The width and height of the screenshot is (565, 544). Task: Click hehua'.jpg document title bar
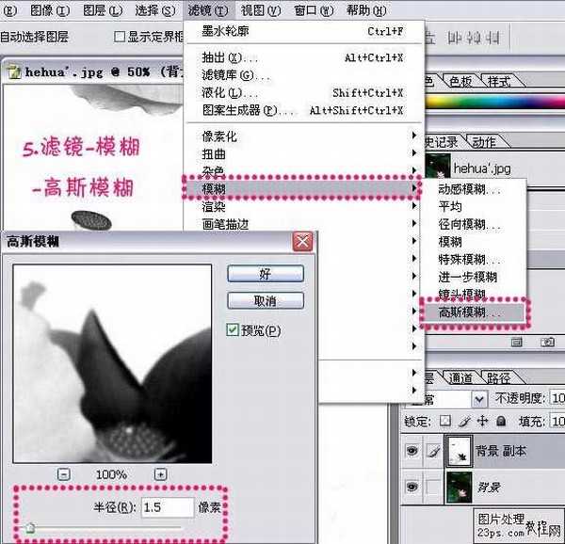tap(93, 72)
